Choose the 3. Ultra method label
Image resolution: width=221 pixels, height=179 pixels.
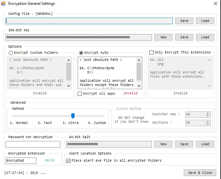point(70,123)
